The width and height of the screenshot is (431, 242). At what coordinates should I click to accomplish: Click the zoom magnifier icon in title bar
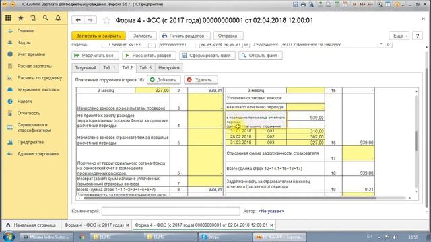click(x=380, y=5)
